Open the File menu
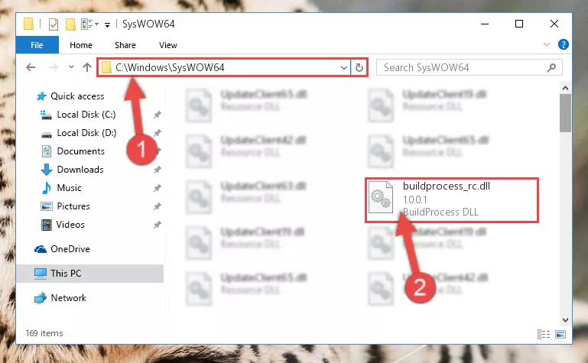The width and height of the screenshot is (588, 363). 37,45
